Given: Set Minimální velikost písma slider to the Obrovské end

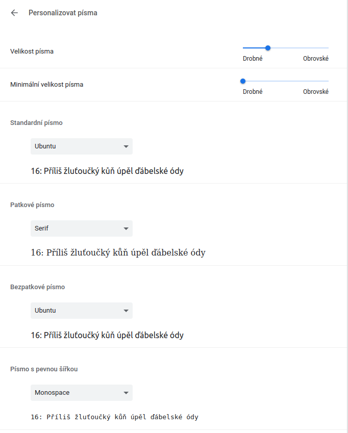Looking at the screenshot, I should (328, 81).
